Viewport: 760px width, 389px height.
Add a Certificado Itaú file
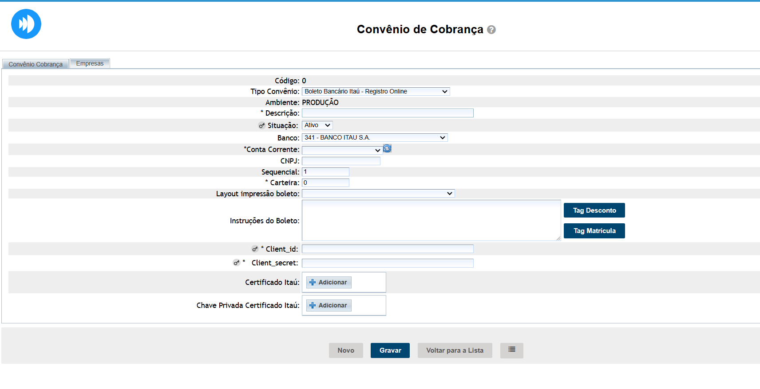tap(329, 282)
